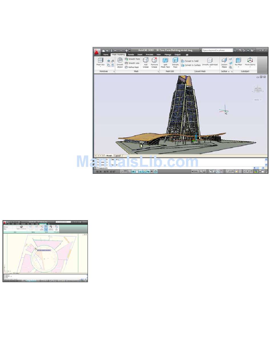Switch to the Home ribbon tab
The width and height of the screenshot is (271, 354).
[106, 54]
